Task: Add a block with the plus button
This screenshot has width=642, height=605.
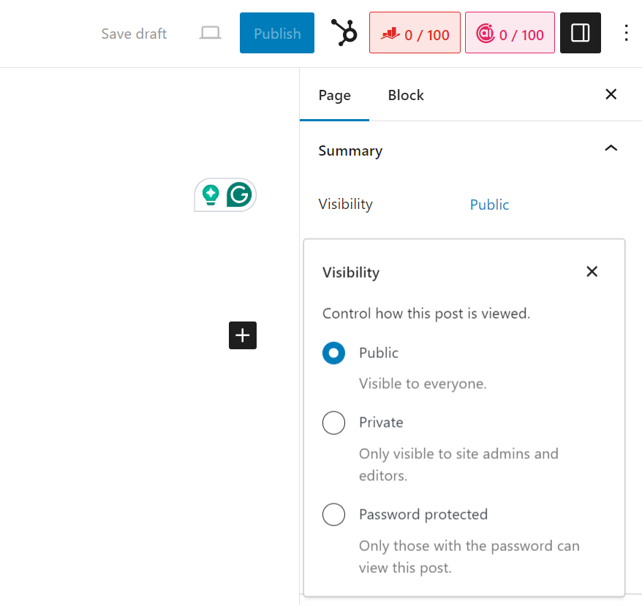Action: tap(242, 335)
